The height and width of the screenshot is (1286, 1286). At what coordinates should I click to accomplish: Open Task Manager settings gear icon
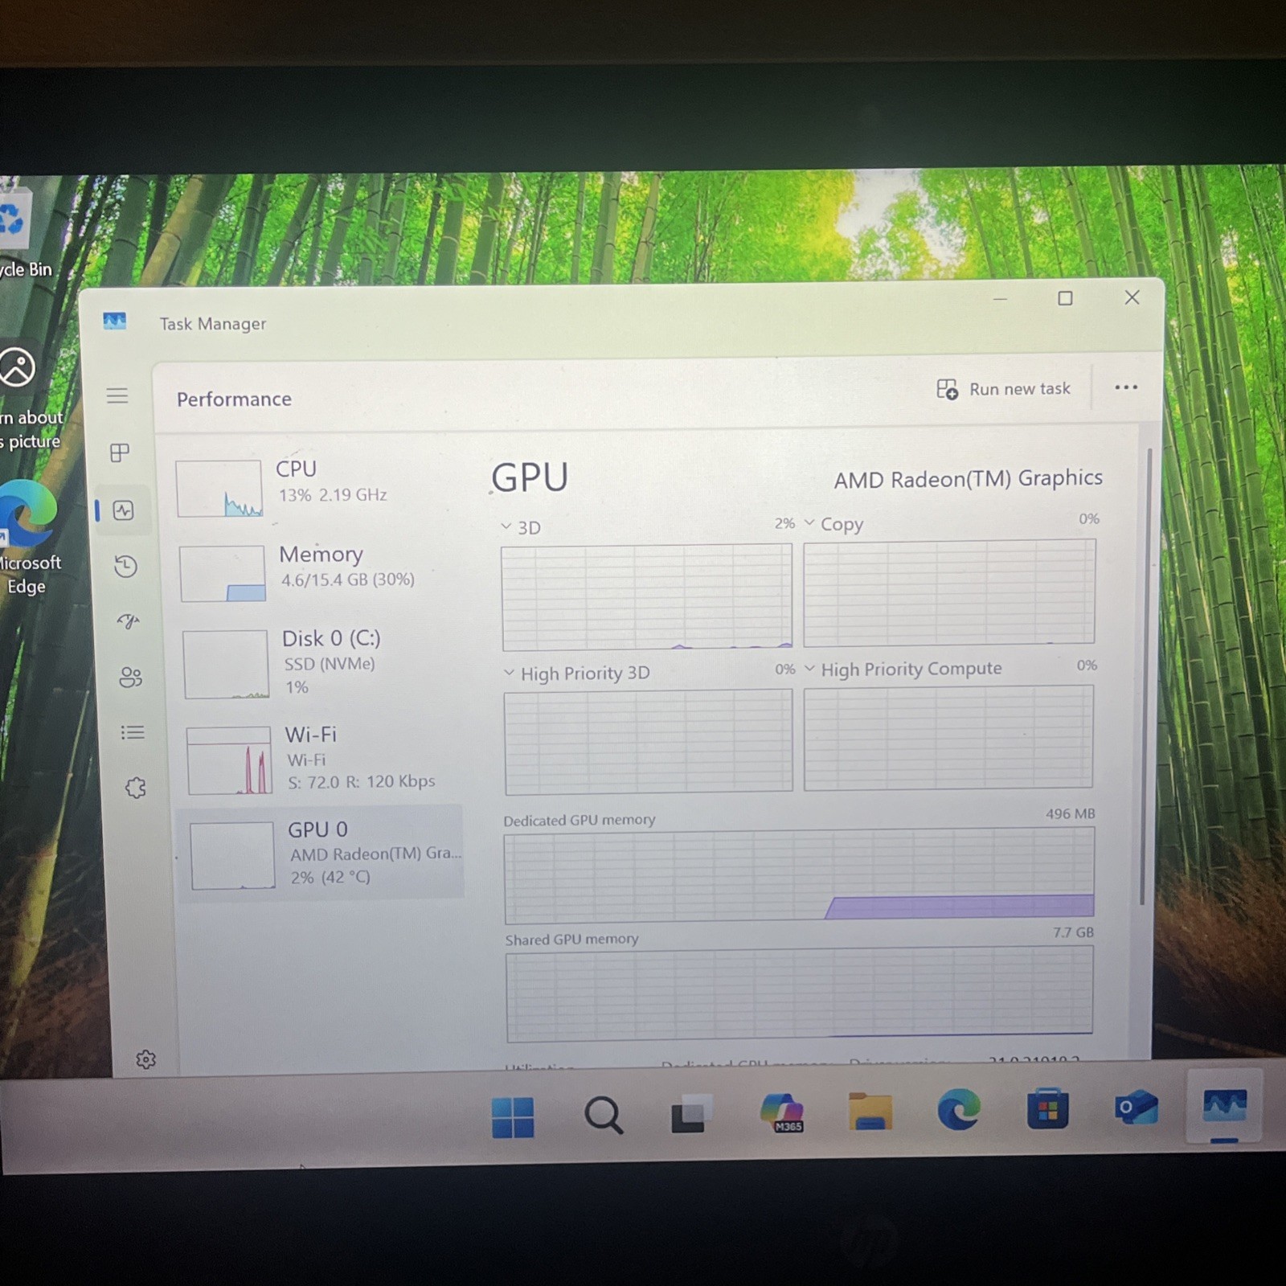tap(145, 1059)
